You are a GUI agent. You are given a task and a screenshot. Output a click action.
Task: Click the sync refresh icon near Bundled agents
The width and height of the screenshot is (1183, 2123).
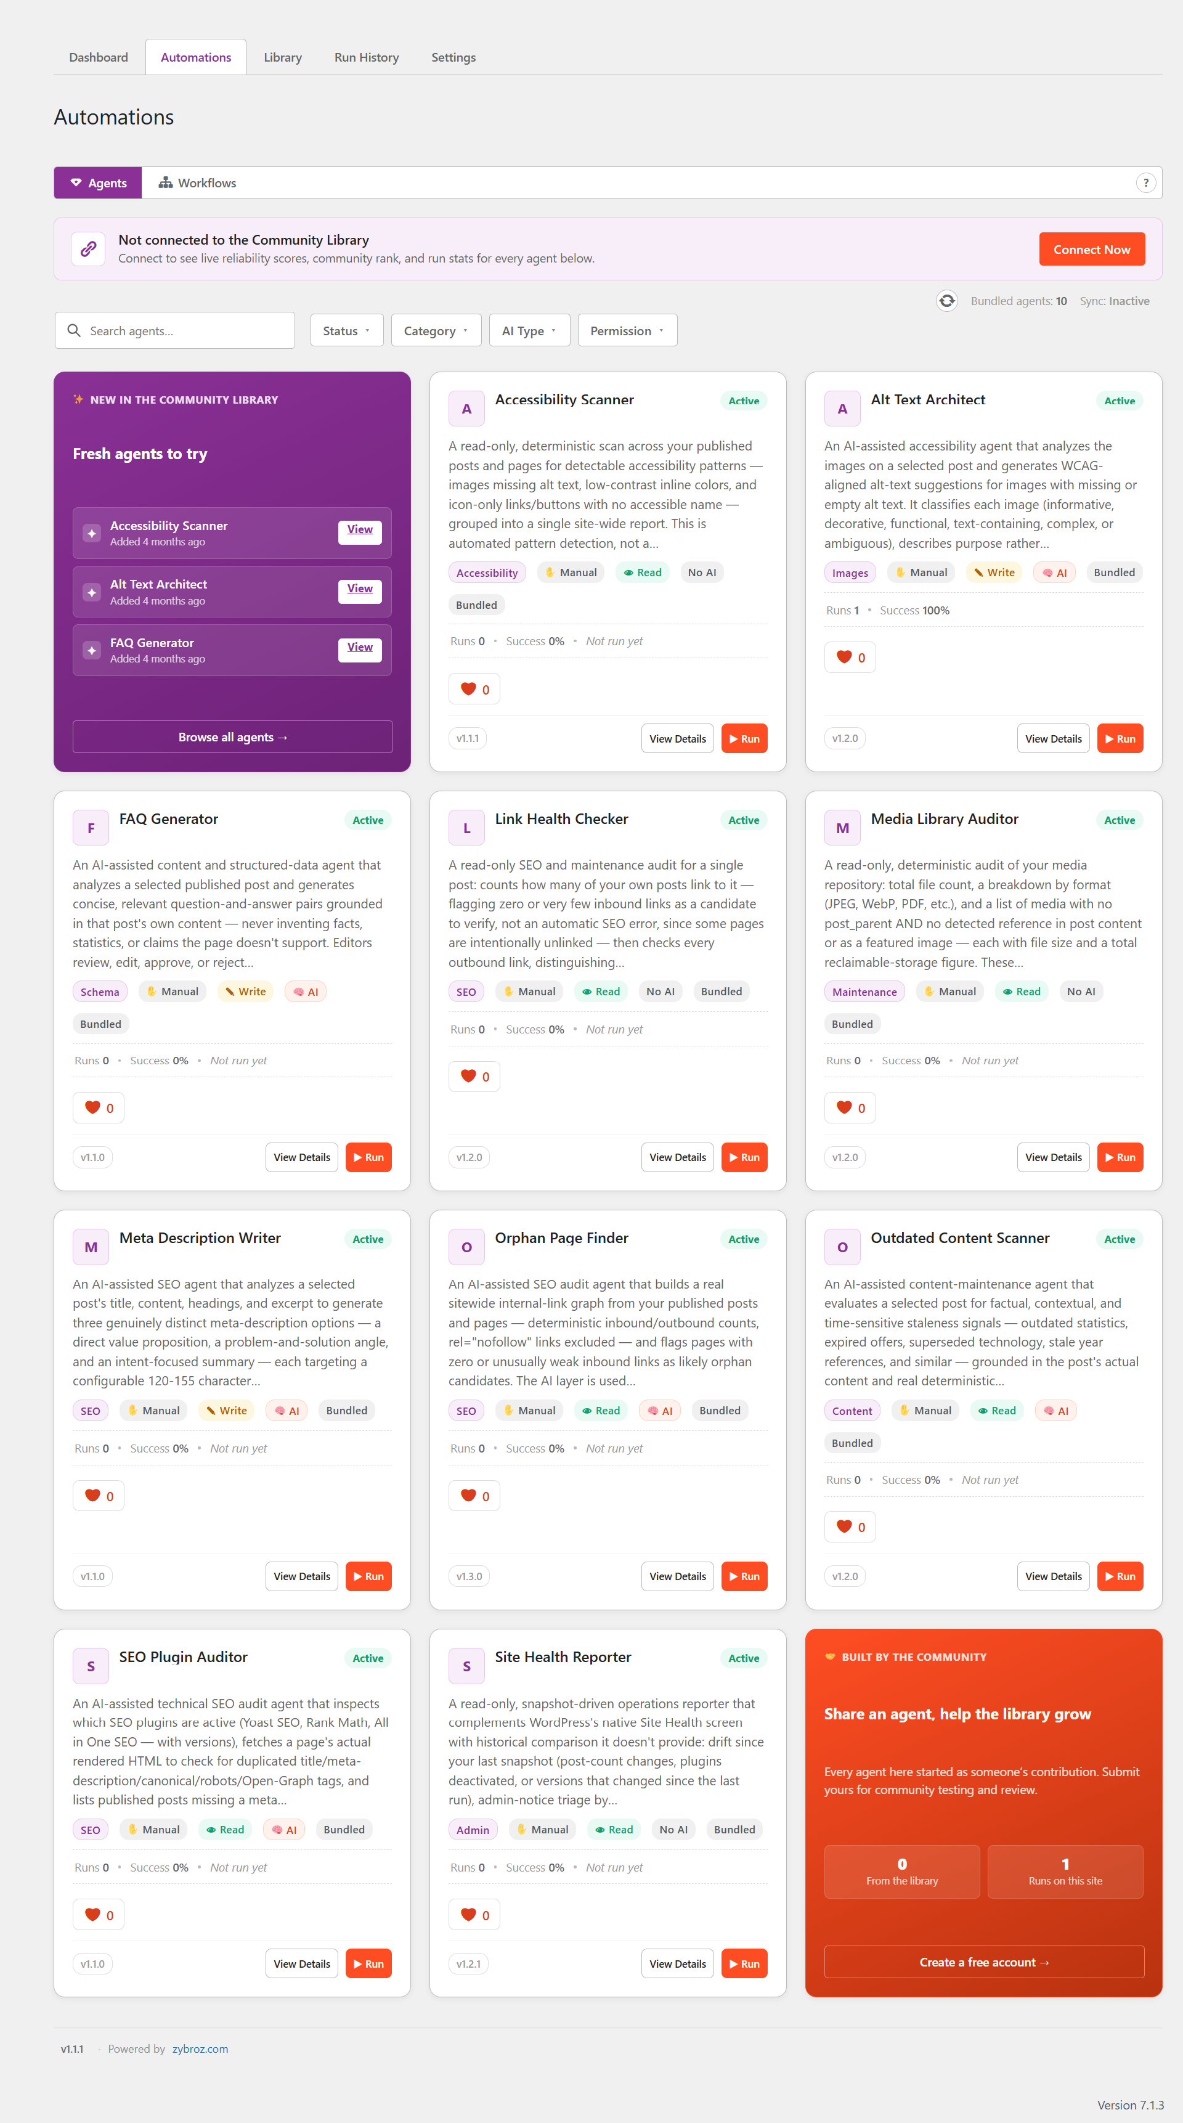(946, 301)
